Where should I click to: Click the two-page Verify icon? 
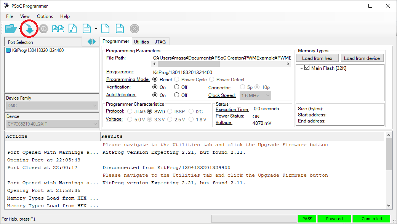pyautogui.click(x=58, y=29)
